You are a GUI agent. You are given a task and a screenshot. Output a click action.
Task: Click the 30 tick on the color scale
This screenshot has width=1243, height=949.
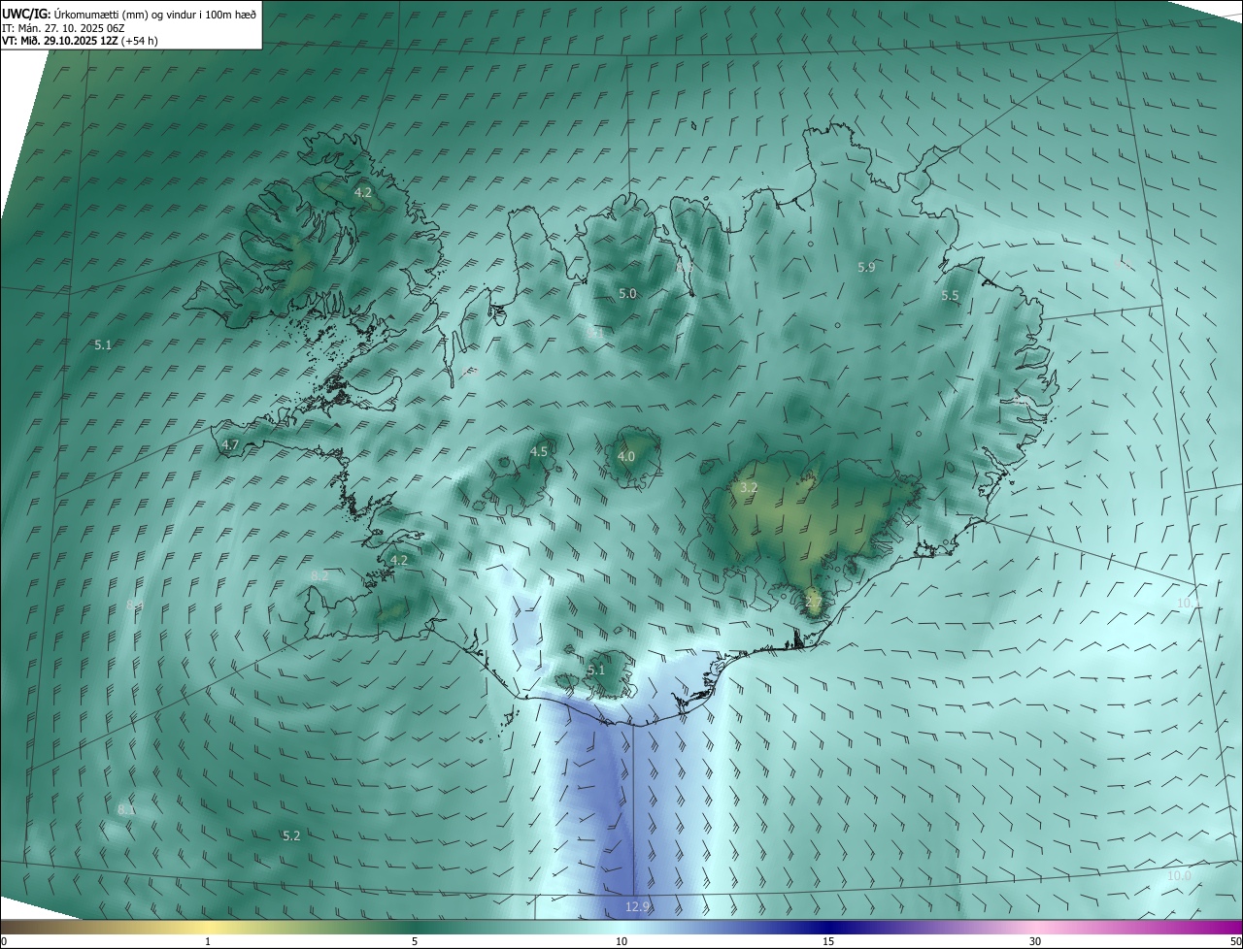click(x=1035, y=941)
